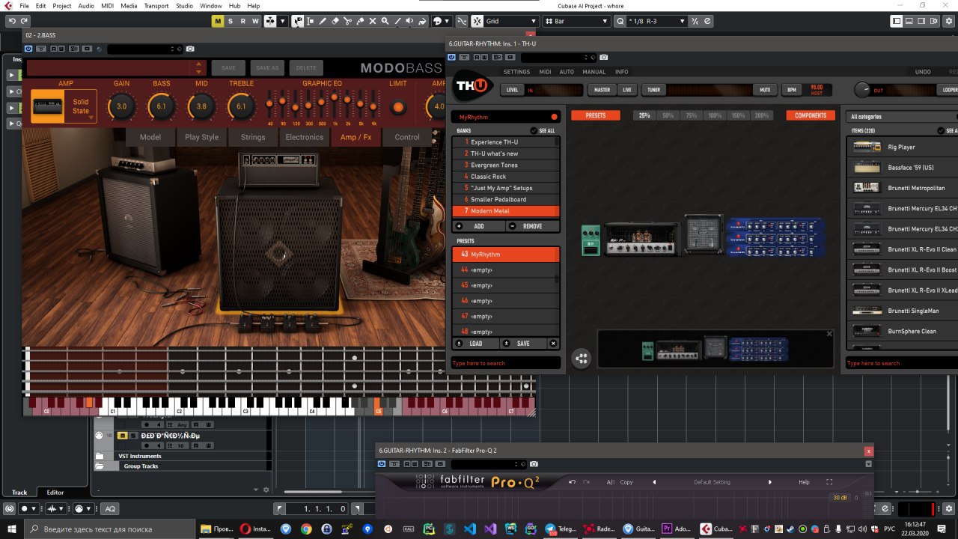Switch to the Strings tab
The height and width of the screenshot is (539, 958).
(253, 137)
